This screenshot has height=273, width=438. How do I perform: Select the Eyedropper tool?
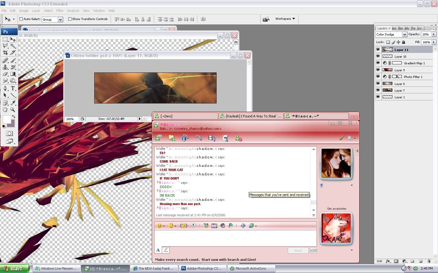click(13, 103)
